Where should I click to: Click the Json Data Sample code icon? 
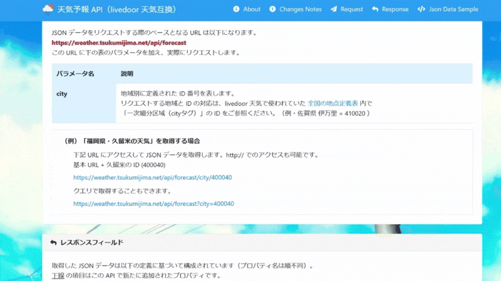(x=421, y=9)
